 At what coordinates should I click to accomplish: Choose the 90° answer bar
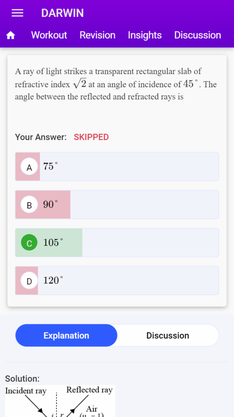[x=117, y=205]
